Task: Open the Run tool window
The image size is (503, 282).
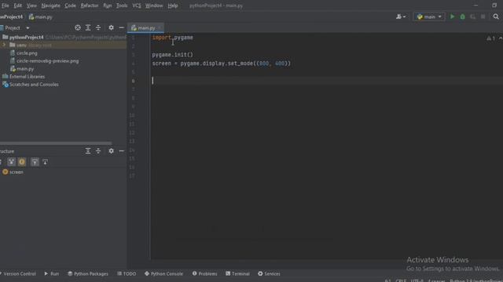Action: click(x=52, y=273)
